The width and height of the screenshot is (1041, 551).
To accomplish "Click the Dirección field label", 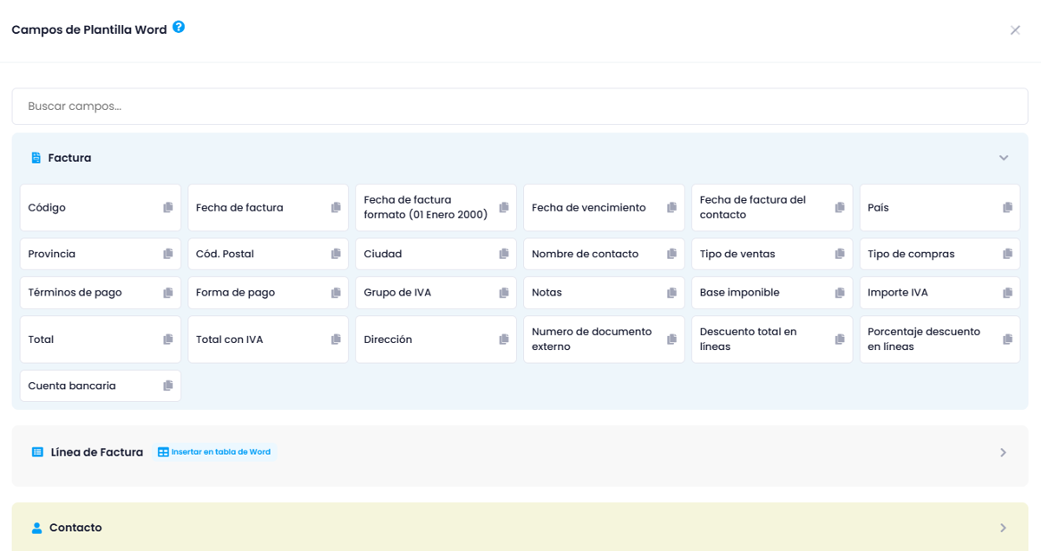I will tap(388, 340).
